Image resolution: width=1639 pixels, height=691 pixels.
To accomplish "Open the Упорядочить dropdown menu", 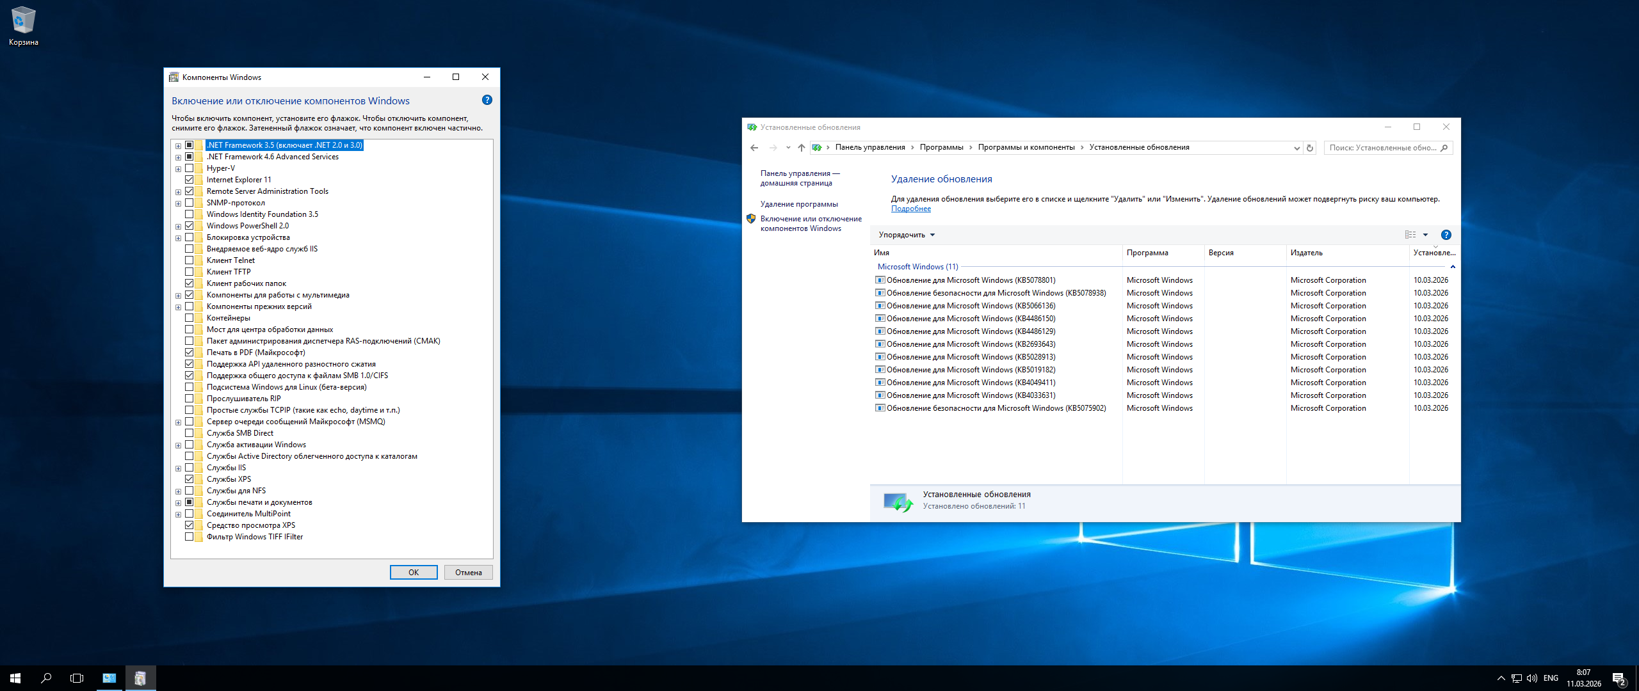I will (906, 235).
